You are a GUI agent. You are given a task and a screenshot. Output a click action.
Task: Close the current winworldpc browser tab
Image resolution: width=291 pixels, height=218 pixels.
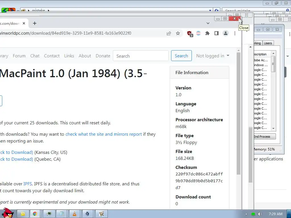coord(24,23)
